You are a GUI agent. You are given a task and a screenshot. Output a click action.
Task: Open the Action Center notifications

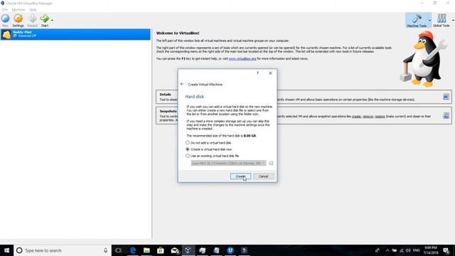[446, 250]
